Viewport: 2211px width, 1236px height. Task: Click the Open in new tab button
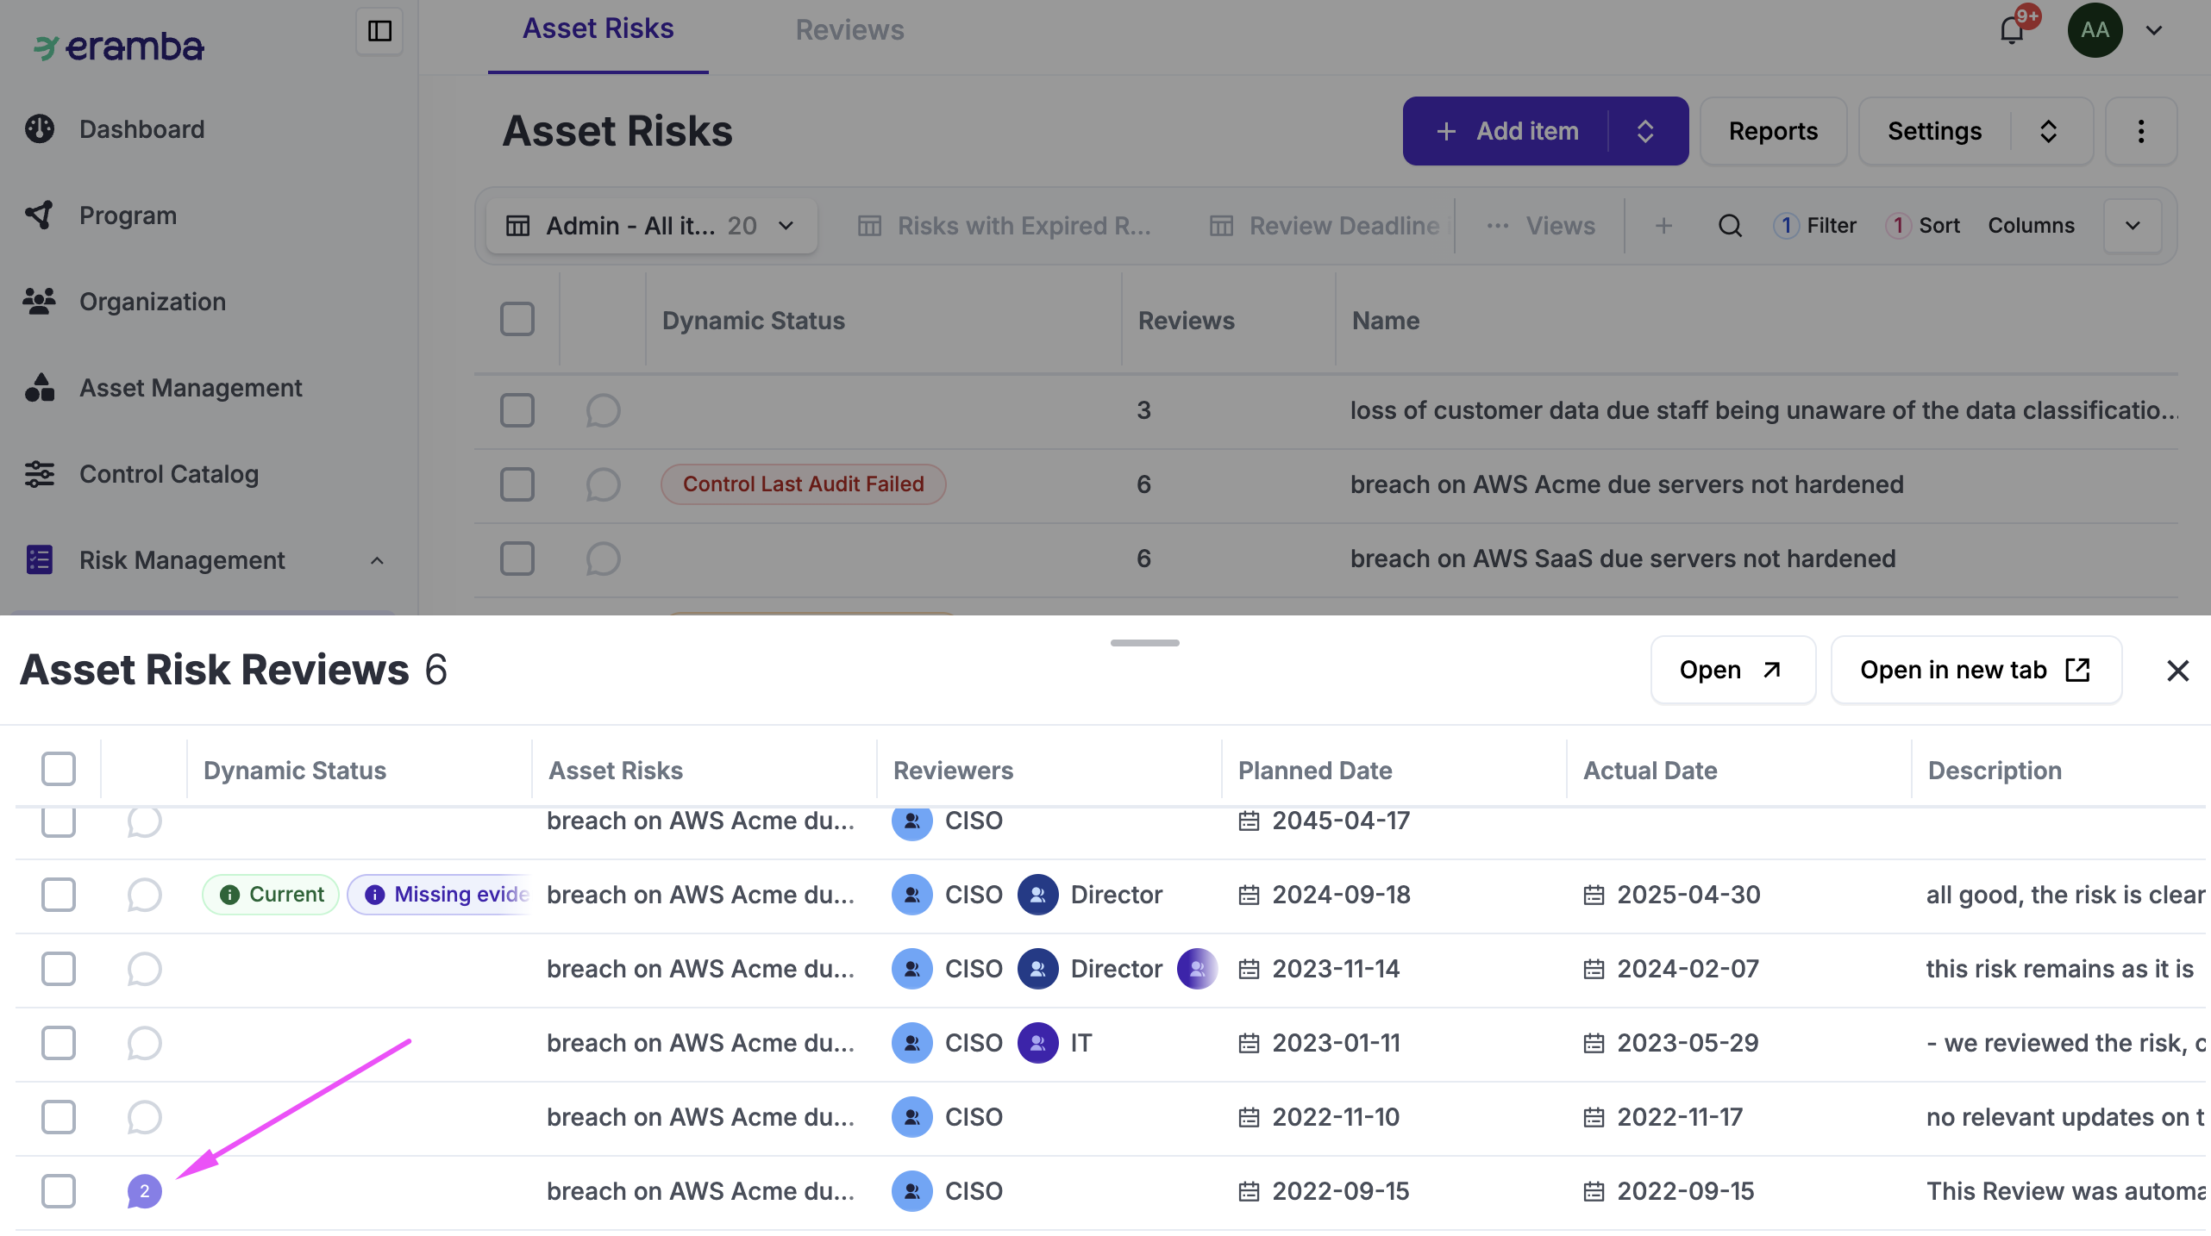pyautogui.click(x=1975, y=671)
